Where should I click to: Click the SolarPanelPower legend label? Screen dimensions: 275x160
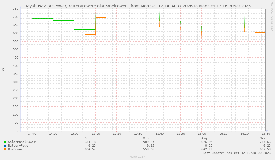(21, 142)
